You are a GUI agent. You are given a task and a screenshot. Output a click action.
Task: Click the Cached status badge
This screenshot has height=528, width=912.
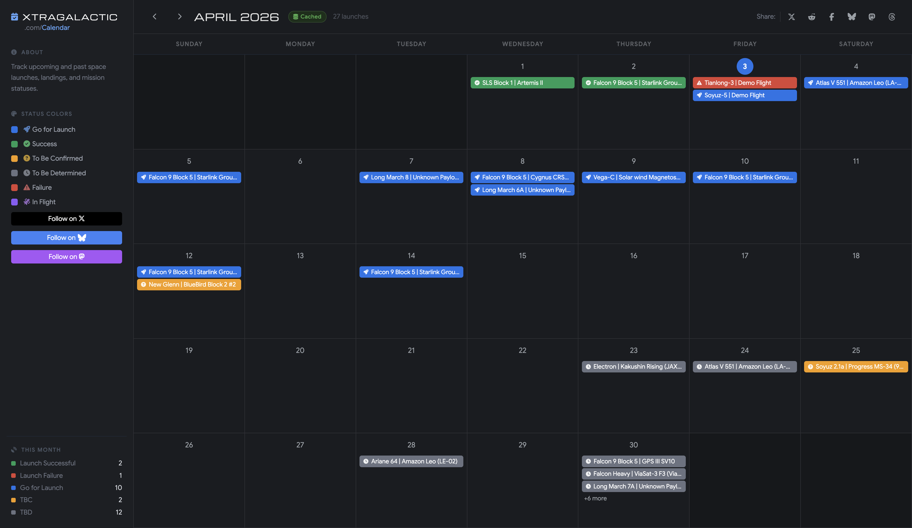point(307,16)
